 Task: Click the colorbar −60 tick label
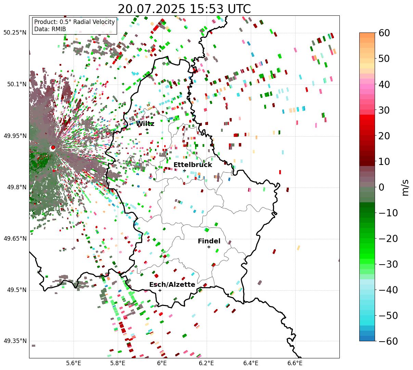tap(388, 341)
